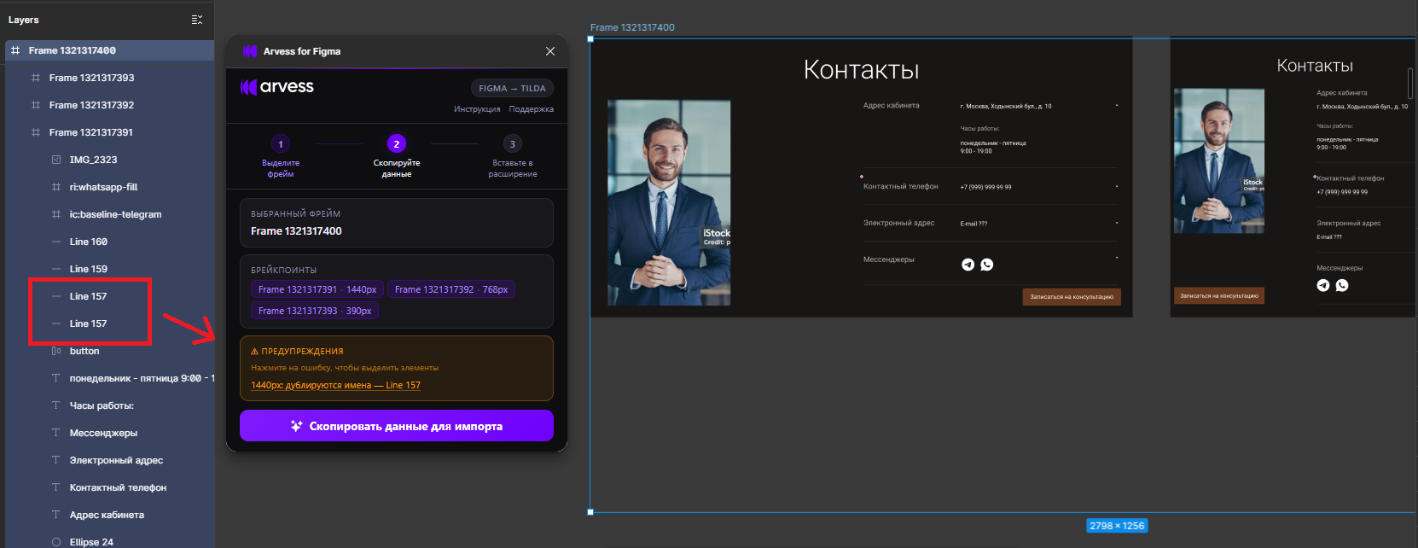
Task: Click the frame icon beside Frame 1321317393
Action: (36, 78)
